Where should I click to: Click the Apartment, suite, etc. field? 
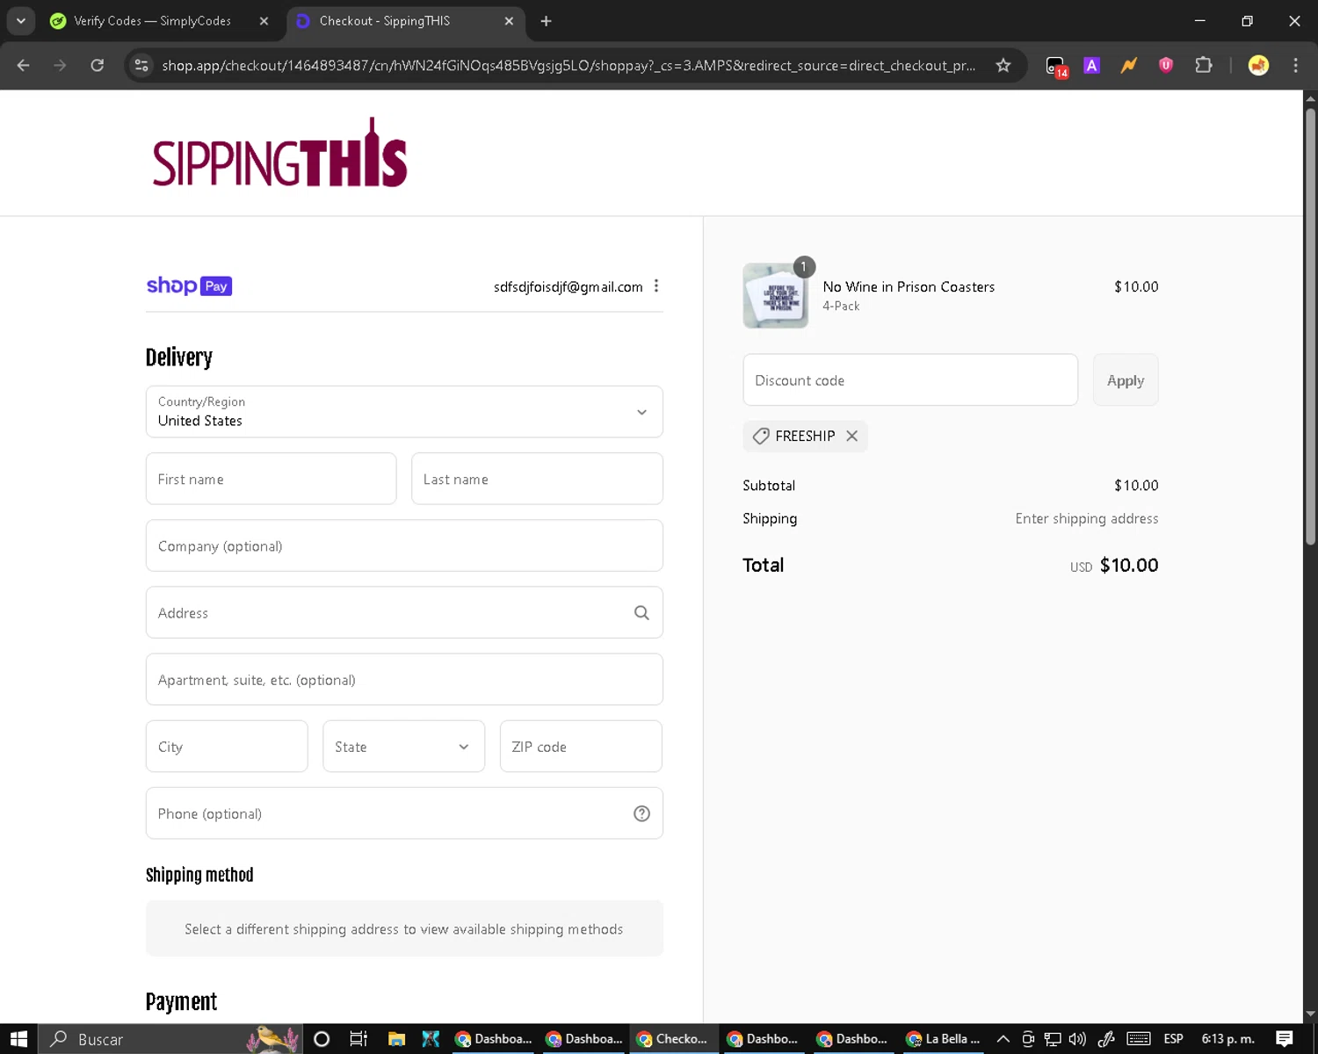click(404, 679)
